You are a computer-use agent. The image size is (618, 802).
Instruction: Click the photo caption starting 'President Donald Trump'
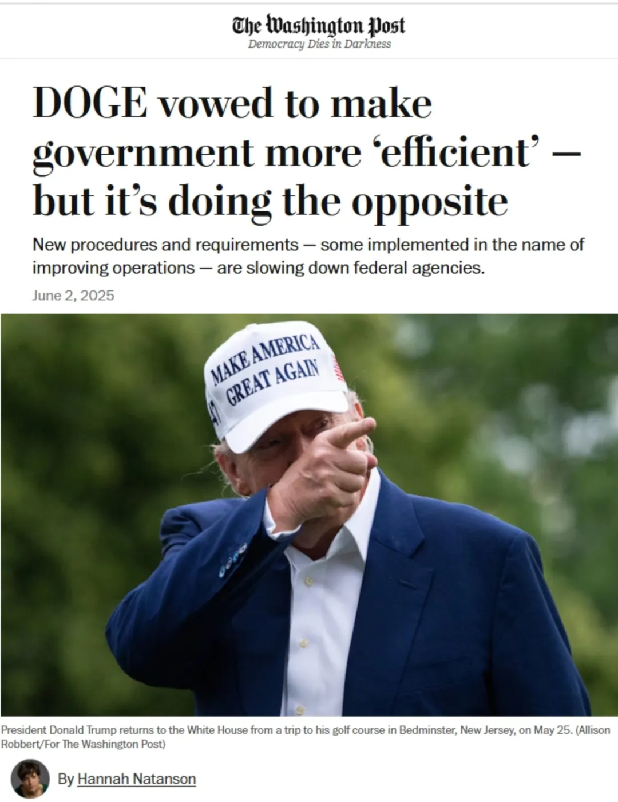pyautogui.click(x=306, y=737)
